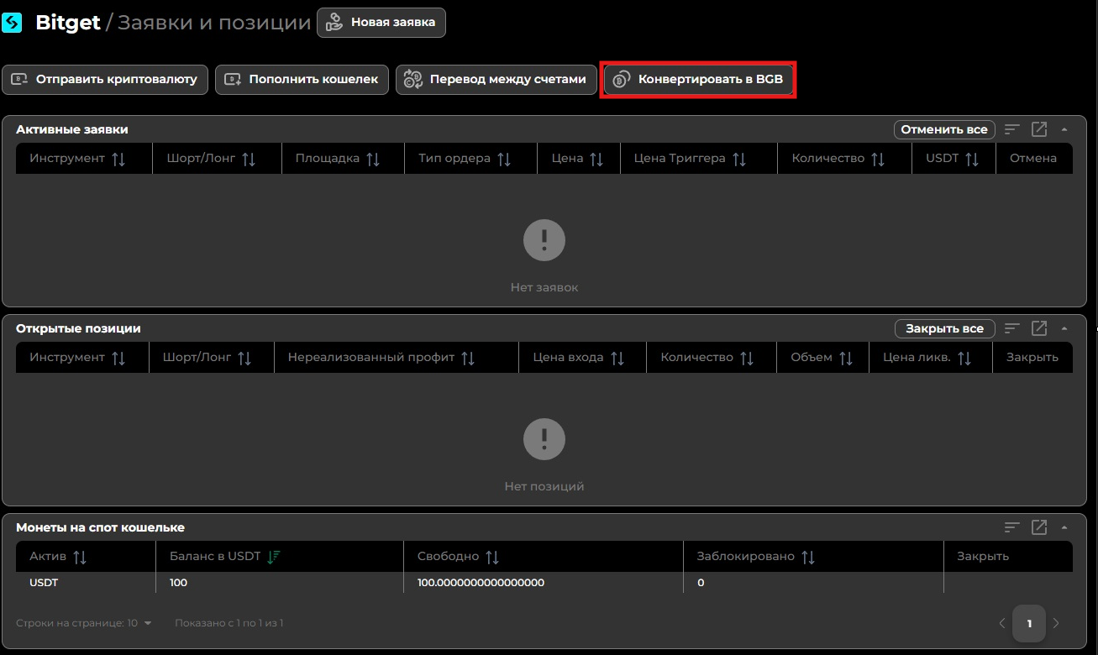1098x655 pixels.
Task: Pop out the spot wallet coins panel
Action: point(1039,527)
